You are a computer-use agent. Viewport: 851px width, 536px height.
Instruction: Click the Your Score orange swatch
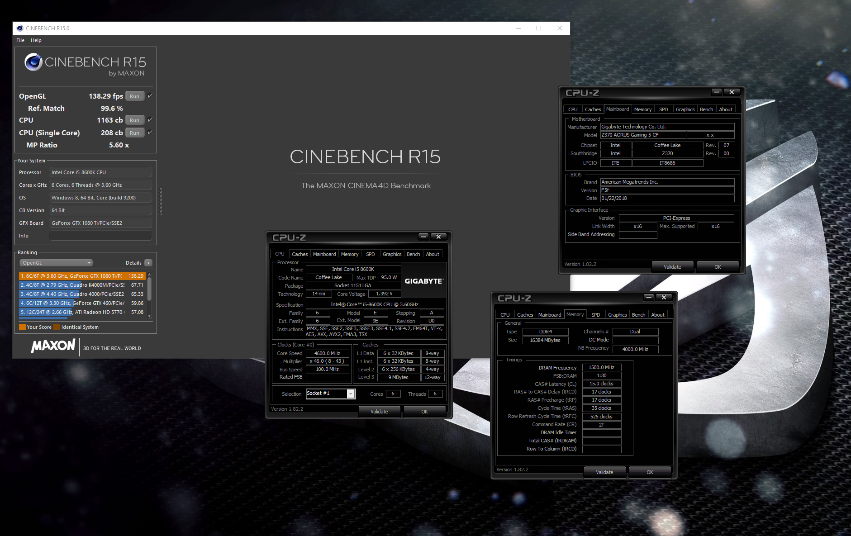(22, 327)
